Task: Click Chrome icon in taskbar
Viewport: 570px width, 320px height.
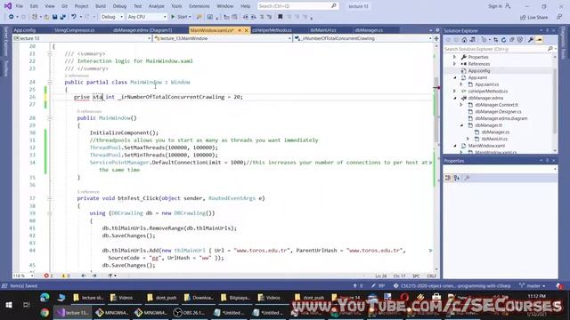Action: click(x=45, y=312)
